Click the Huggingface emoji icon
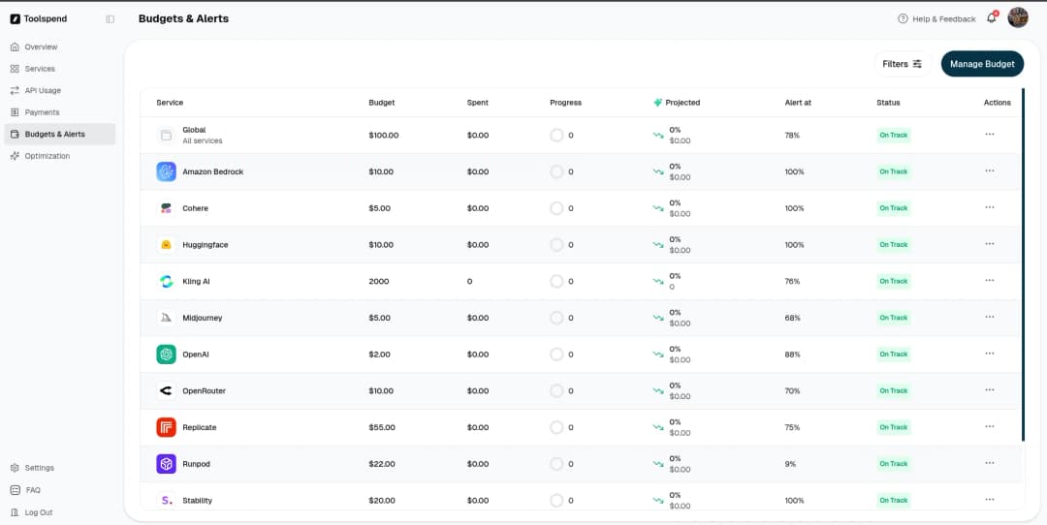1047x525 pixels. 166,245
